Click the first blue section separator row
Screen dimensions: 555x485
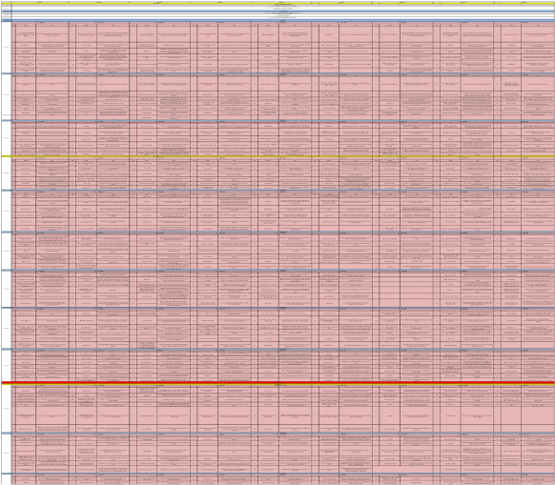277,73
